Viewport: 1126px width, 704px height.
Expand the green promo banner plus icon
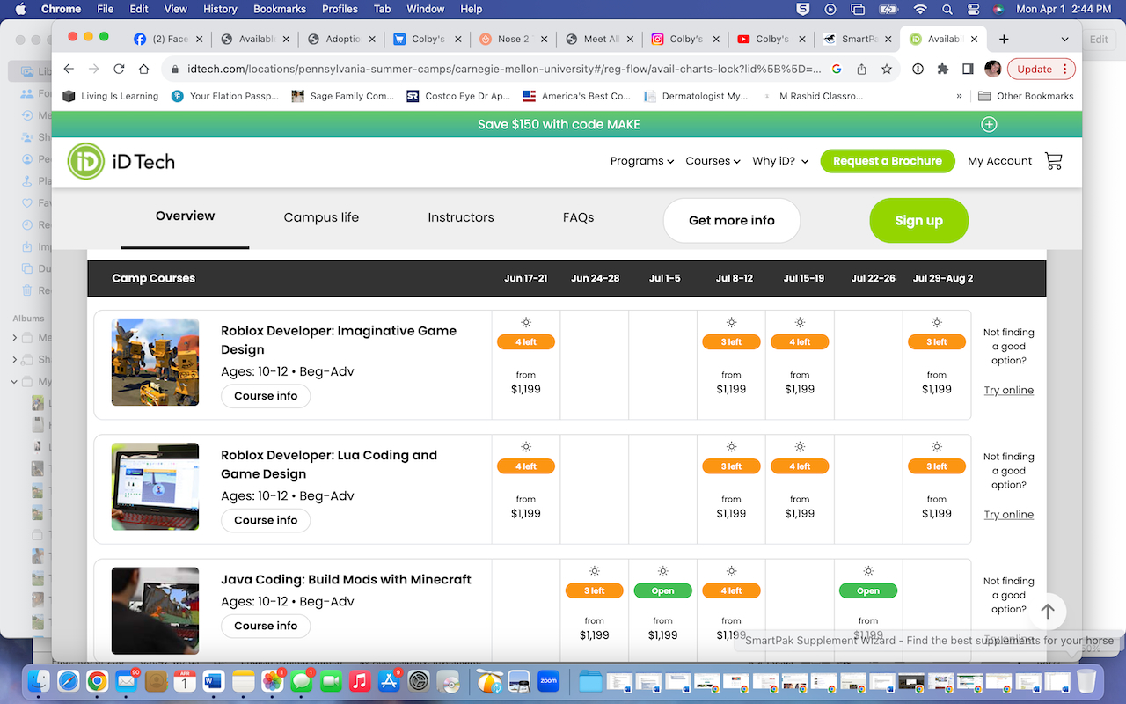(x=989, y=124)
